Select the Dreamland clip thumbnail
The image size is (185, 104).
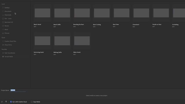pyautogui.click(x=141, y=13)
